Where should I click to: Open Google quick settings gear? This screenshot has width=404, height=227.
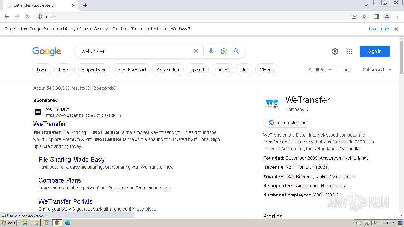(x=335, y=51)
